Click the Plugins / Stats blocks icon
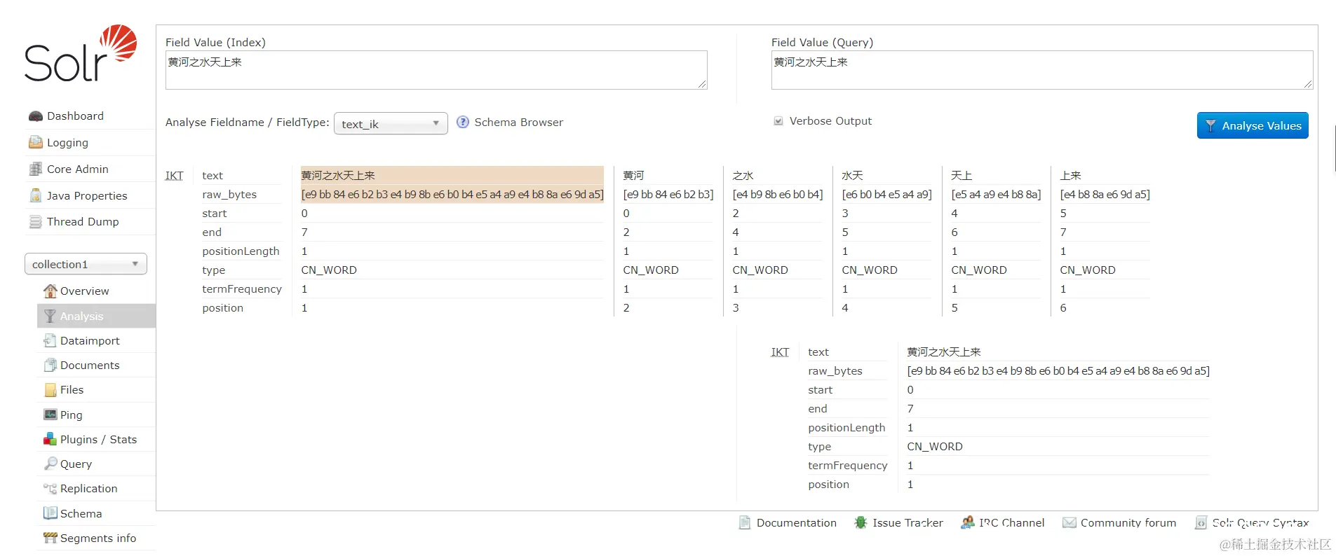This screenshot has width=1336, height=556. coord(50,440)
